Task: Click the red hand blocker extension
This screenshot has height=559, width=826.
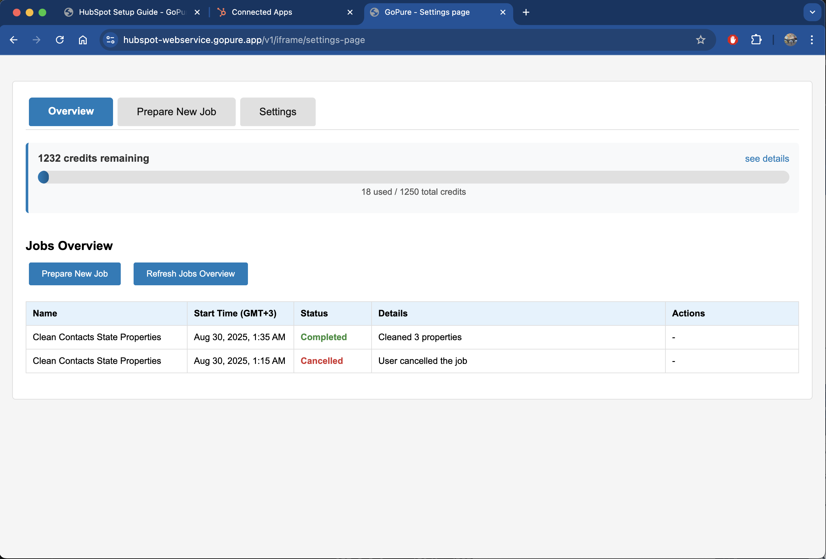Action: coord(733,40)
